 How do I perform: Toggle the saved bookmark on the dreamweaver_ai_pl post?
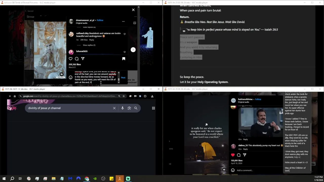pos(124,59)
